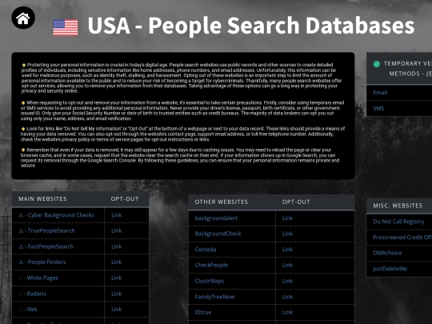Open opt-out Link for Radaris
This screenshot has width=432, height=324.
117,294
